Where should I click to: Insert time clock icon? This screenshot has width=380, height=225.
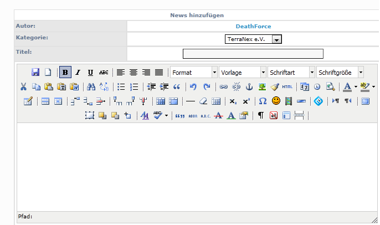click(317, 86)
